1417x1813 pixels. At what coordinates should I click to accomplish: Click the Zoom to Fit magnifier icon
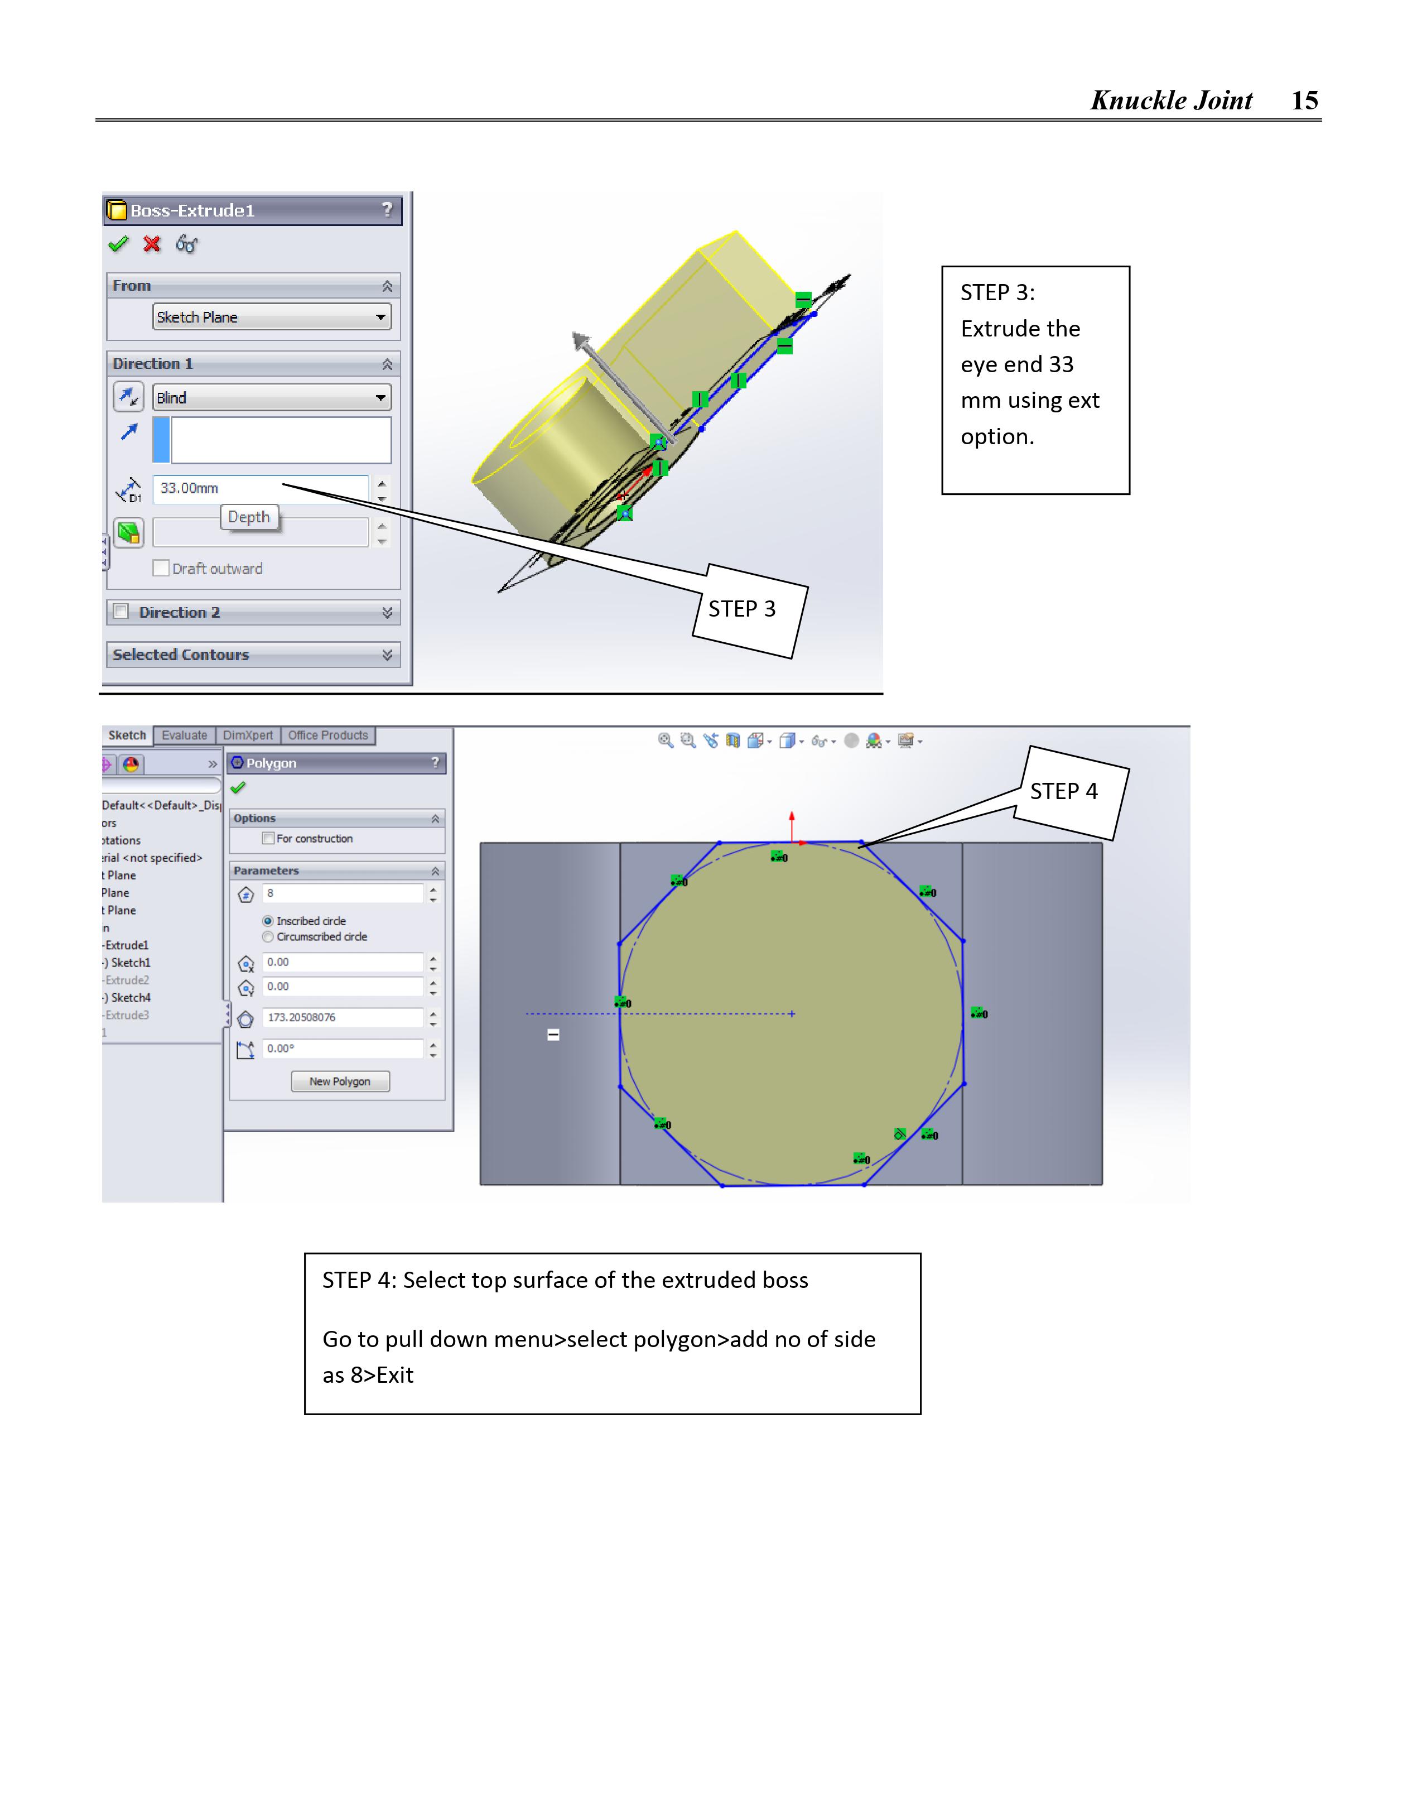tap(665, 740)
